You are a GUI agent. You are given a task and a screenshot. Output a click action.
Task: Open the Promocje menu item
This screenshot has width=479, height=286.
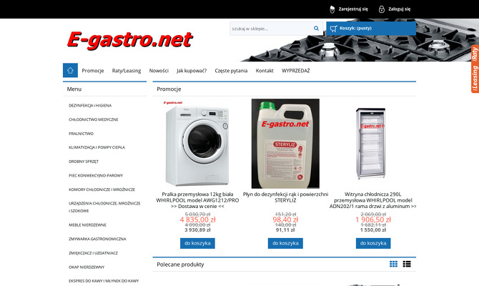93,71
